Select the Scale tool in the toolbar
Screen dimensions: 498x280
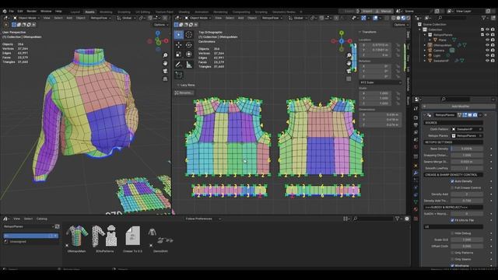[x=179, y=54]
